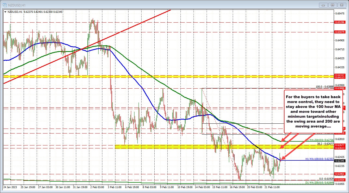This screenshot has width=349, height=193.
Task: Click the 0.62810 price axis value
Action: [339, 139]
